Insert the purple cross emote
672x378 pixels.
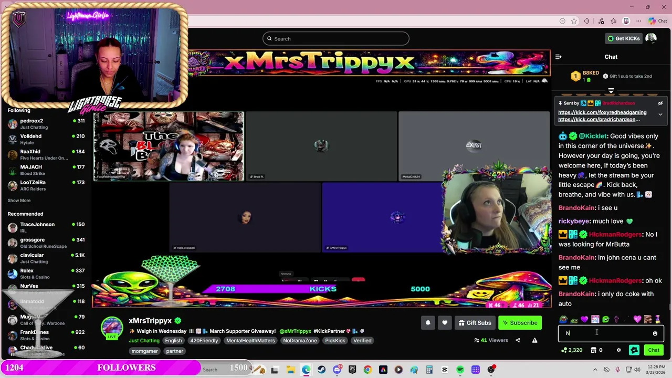coord(616,319)
